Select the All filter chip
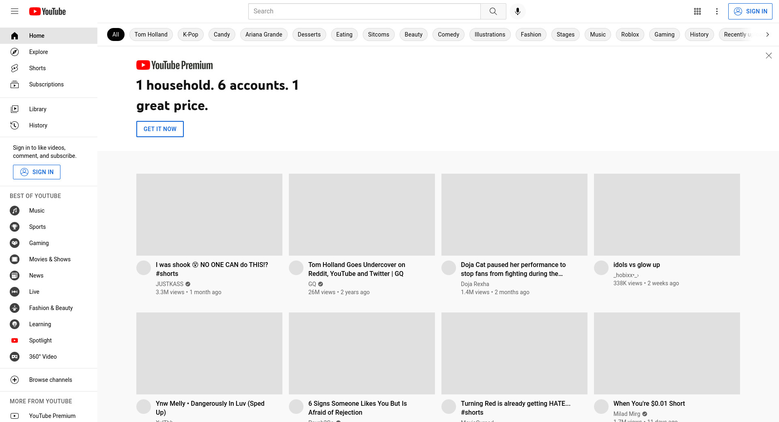779x422 pixels. 116,34
